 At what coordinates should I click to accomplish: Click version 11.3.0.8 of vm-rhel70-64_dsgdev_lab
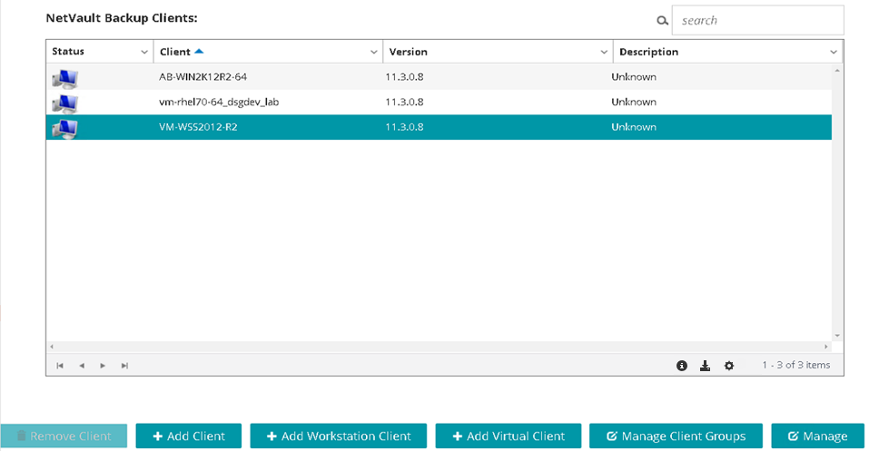pyautogui.click(x=405, y=102)
